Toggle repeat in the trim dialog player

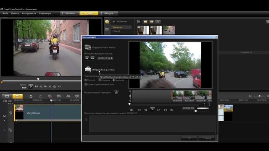[172, 110]
